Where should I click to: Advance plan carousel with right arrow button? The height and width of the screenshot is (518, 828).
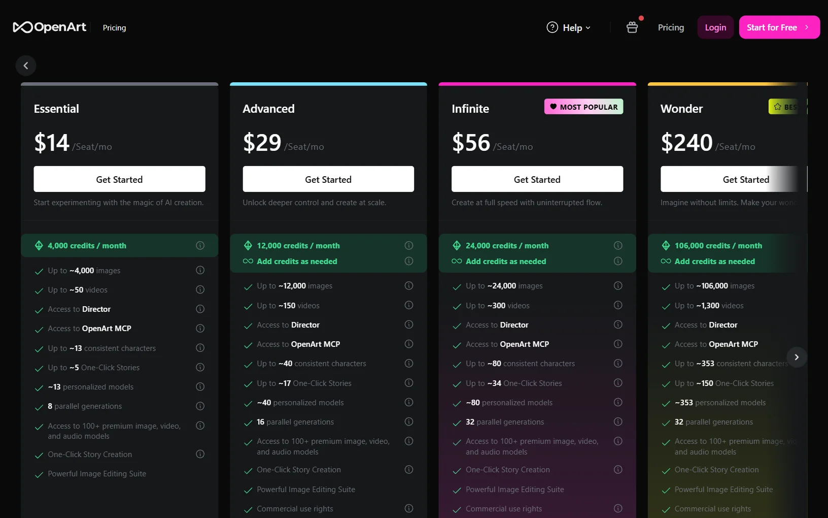tap(797, 357)
